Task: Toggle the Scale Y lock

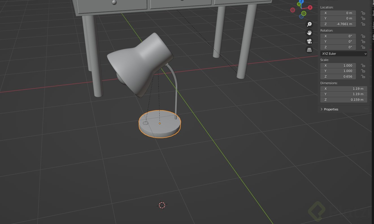Action: [363, 71]
